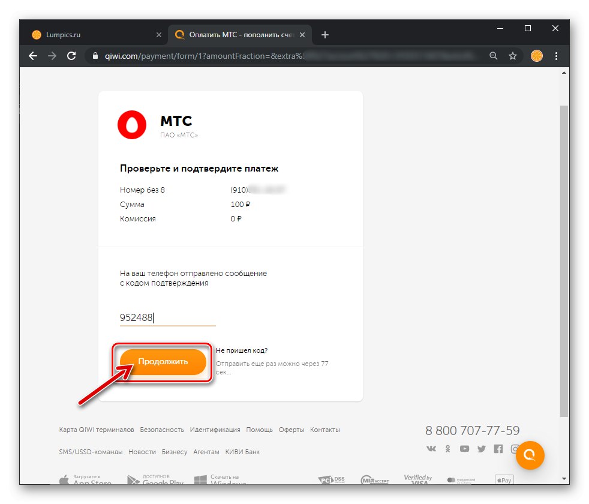Click the 8 800 707-77-59 phone number
The width and height of the screenshot is (589, 504).
click(x=472, y=430)
